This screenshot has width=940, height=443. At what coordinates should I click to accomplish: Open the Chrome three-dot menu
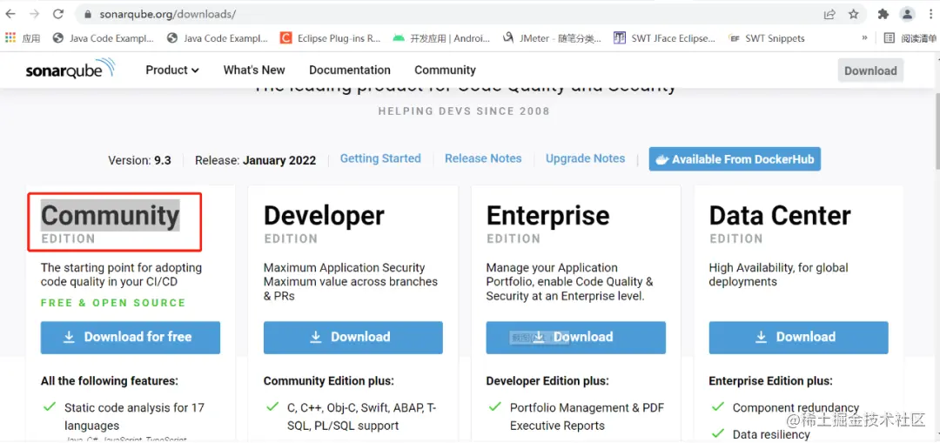930,14
